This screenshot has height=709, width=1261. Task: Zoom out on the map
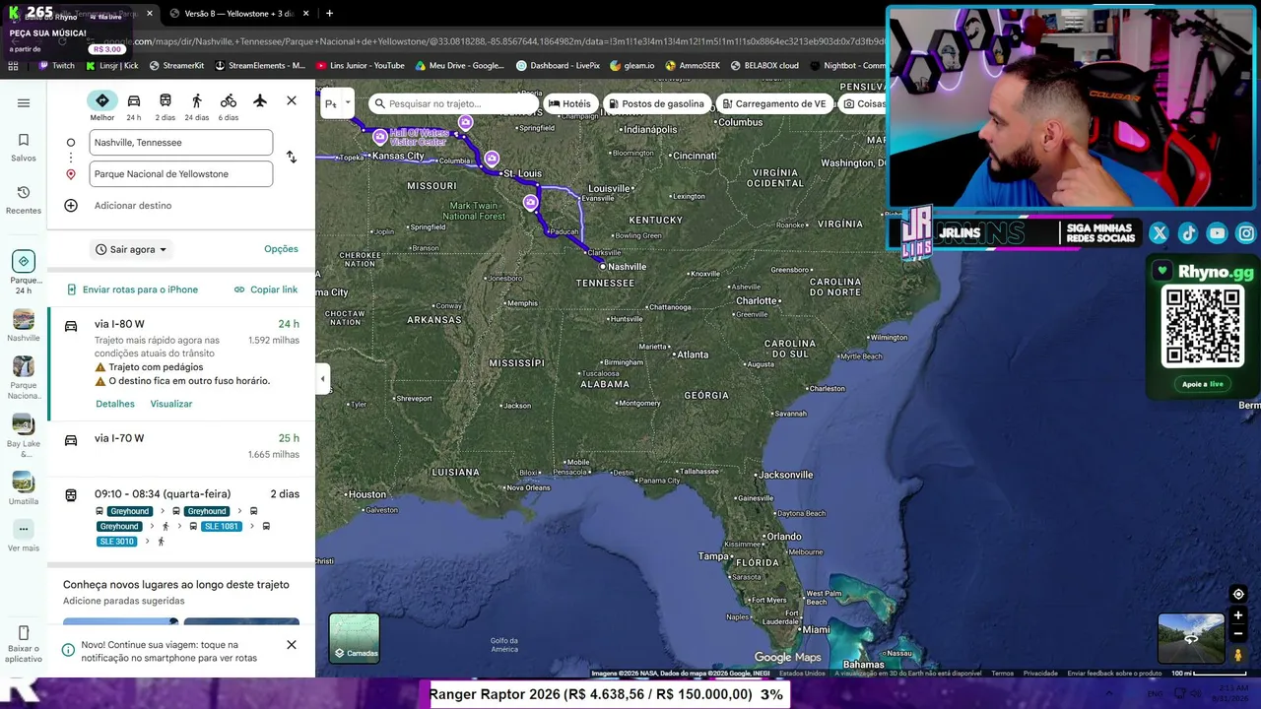(1238, 633)
